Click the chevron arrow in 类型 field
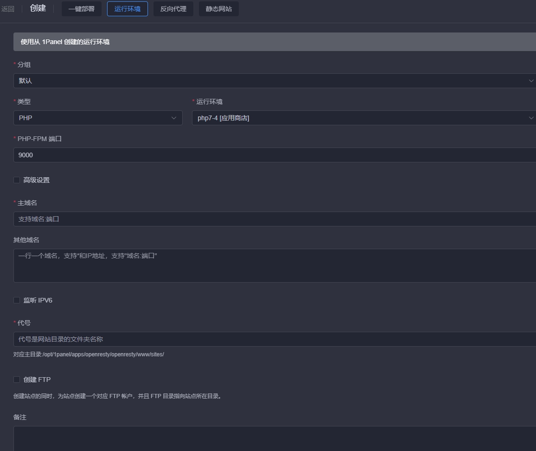The height and width of the screenshot is (451, 536). coord(174,118)
